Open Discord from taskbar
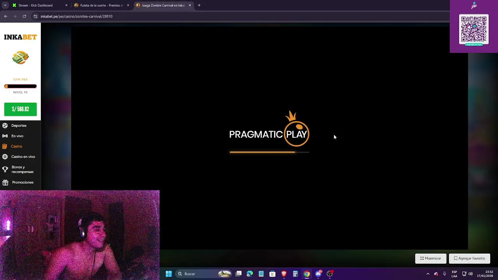This screenshot has width=498, height=280. pos(318,274)
